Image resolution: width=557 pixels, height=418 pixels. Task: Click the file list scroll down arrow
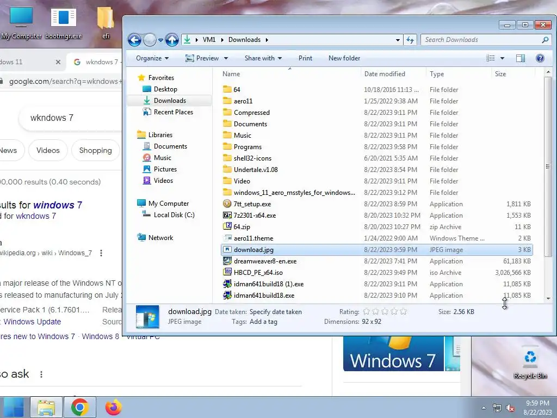tap(548, 299)
